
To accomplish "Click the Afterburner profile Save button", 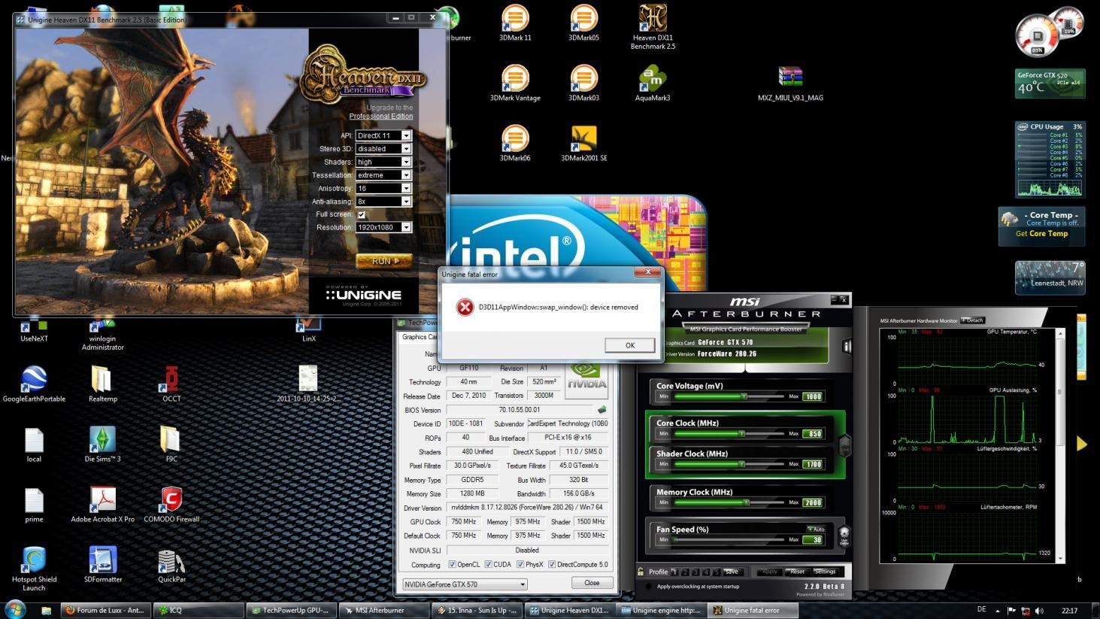I will pyautogui.click(x=732, y=572).
